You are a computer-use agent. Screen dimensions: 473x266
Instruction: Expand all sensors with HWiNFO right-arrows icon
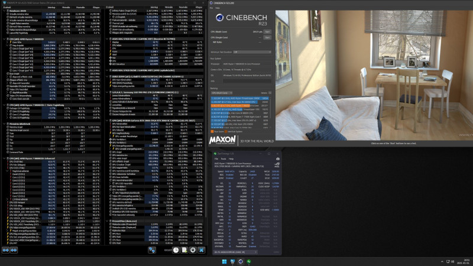click(6, 250)
